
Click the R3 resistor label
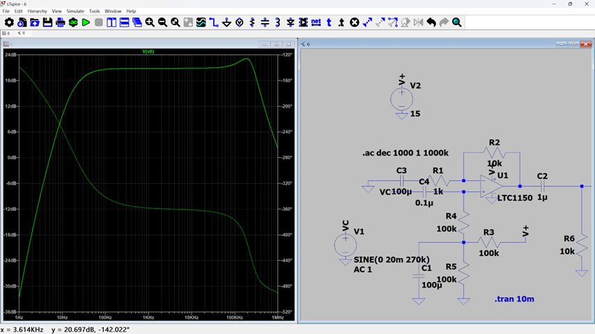[489, 232]
